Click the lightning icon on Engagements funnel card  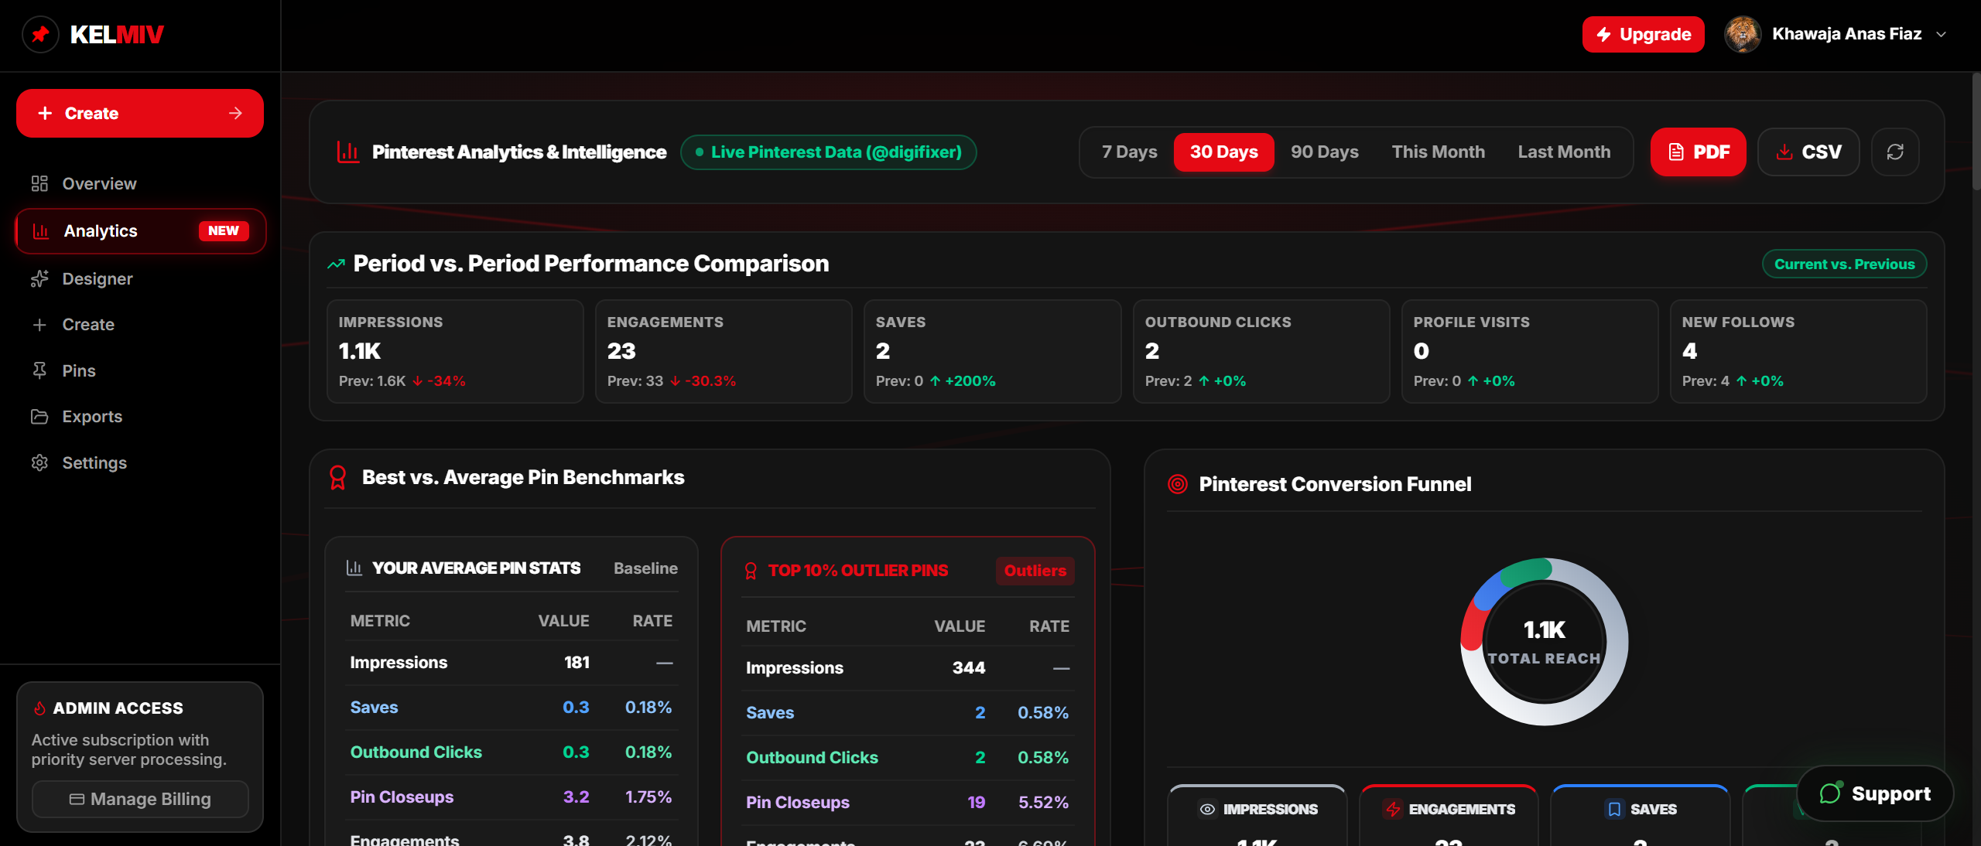coord(1394,809)
